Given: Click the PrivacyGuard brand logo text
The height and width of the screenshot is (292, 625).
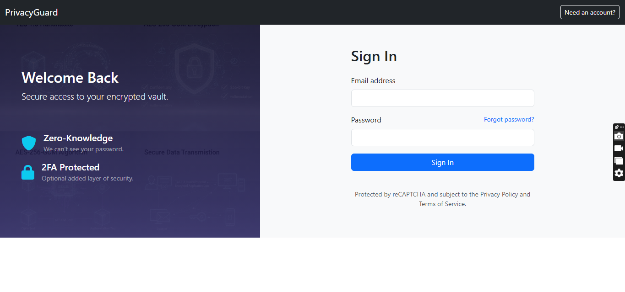Looking at the screenshot, I should click(x=32, y=12).
